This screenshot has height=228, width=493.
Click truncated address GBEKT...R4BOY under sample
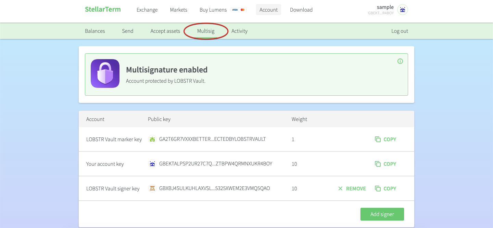tap(381, 13)
